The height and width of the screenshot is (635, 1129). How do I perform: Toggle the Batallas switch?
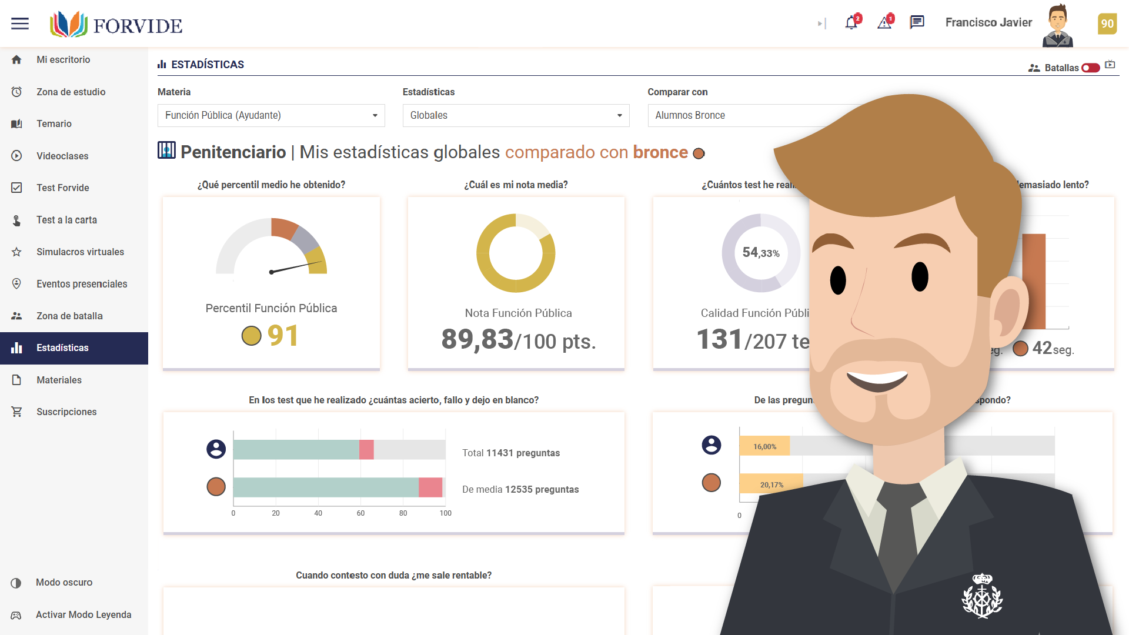click(1091, 68)
